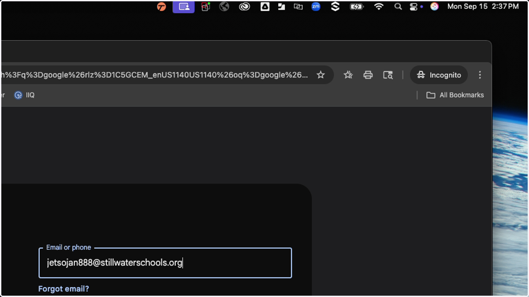Bookmark this tab with the address bar star
Viewport: 529px width, 297px height.
(321, 75)
